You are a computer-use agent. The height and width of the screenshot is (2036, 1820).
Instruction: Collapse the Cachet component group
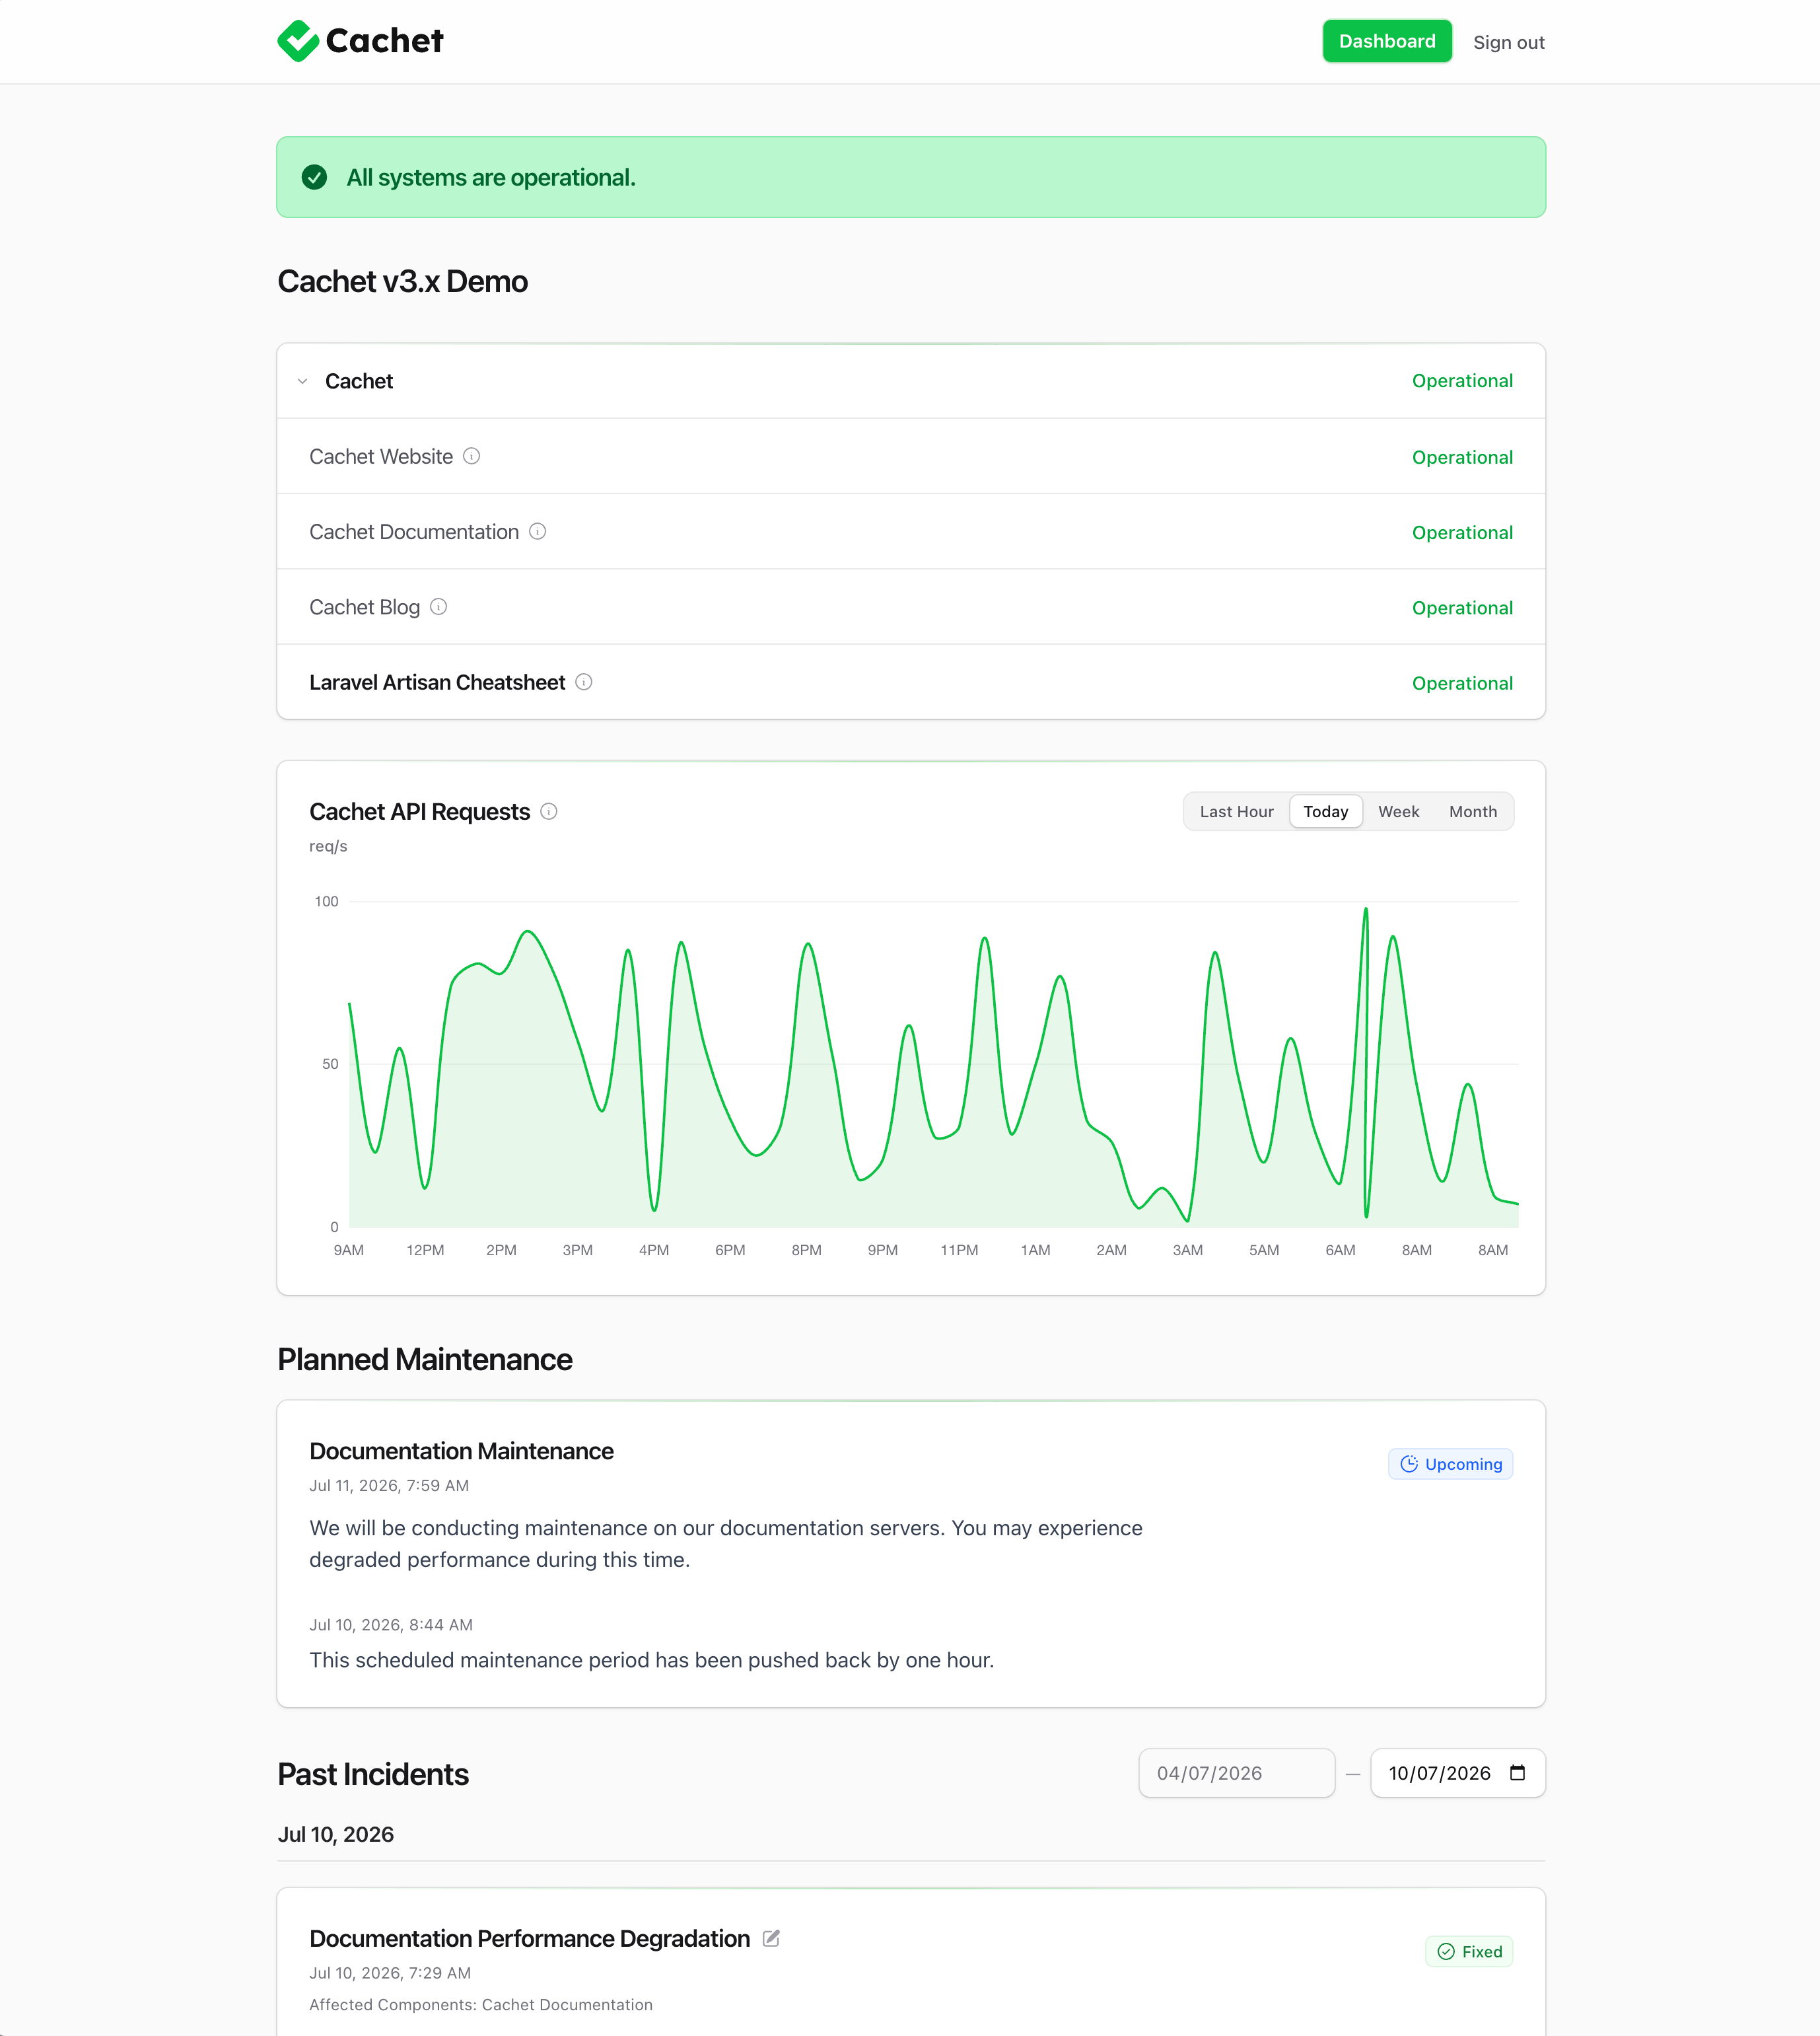pyautogui.click(x=302, y=381)
